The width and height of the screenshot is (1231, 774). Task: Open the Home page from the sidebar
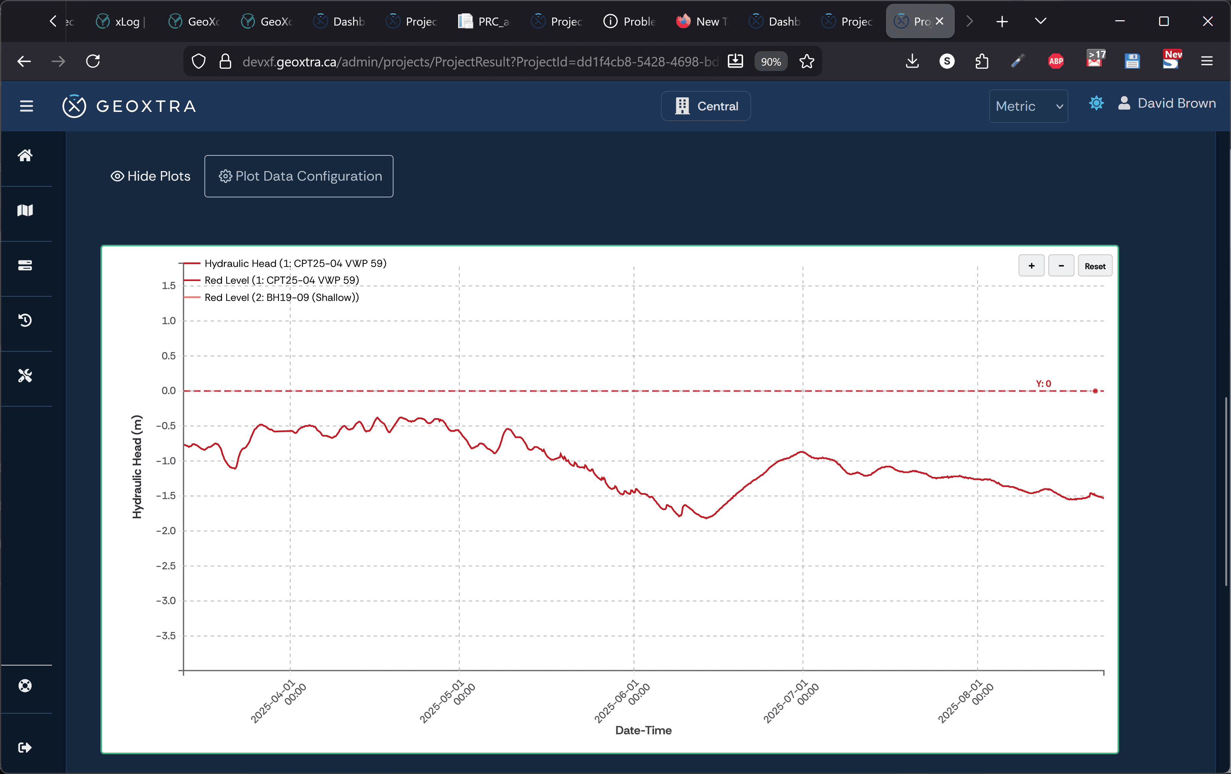[25, 156]
